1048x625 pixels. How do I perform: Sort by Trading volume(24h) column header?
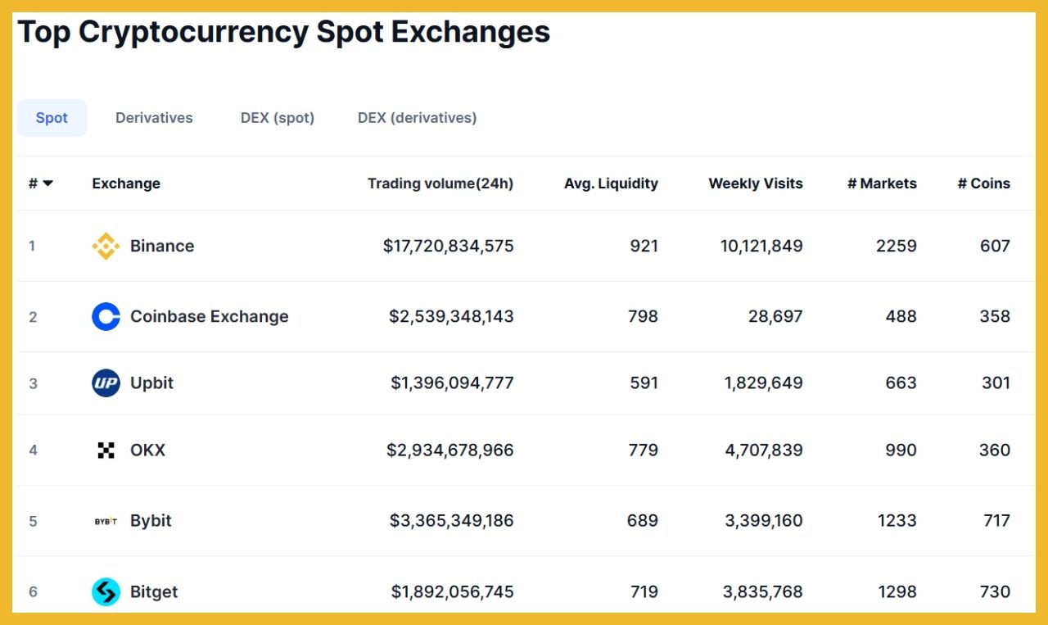440,183
